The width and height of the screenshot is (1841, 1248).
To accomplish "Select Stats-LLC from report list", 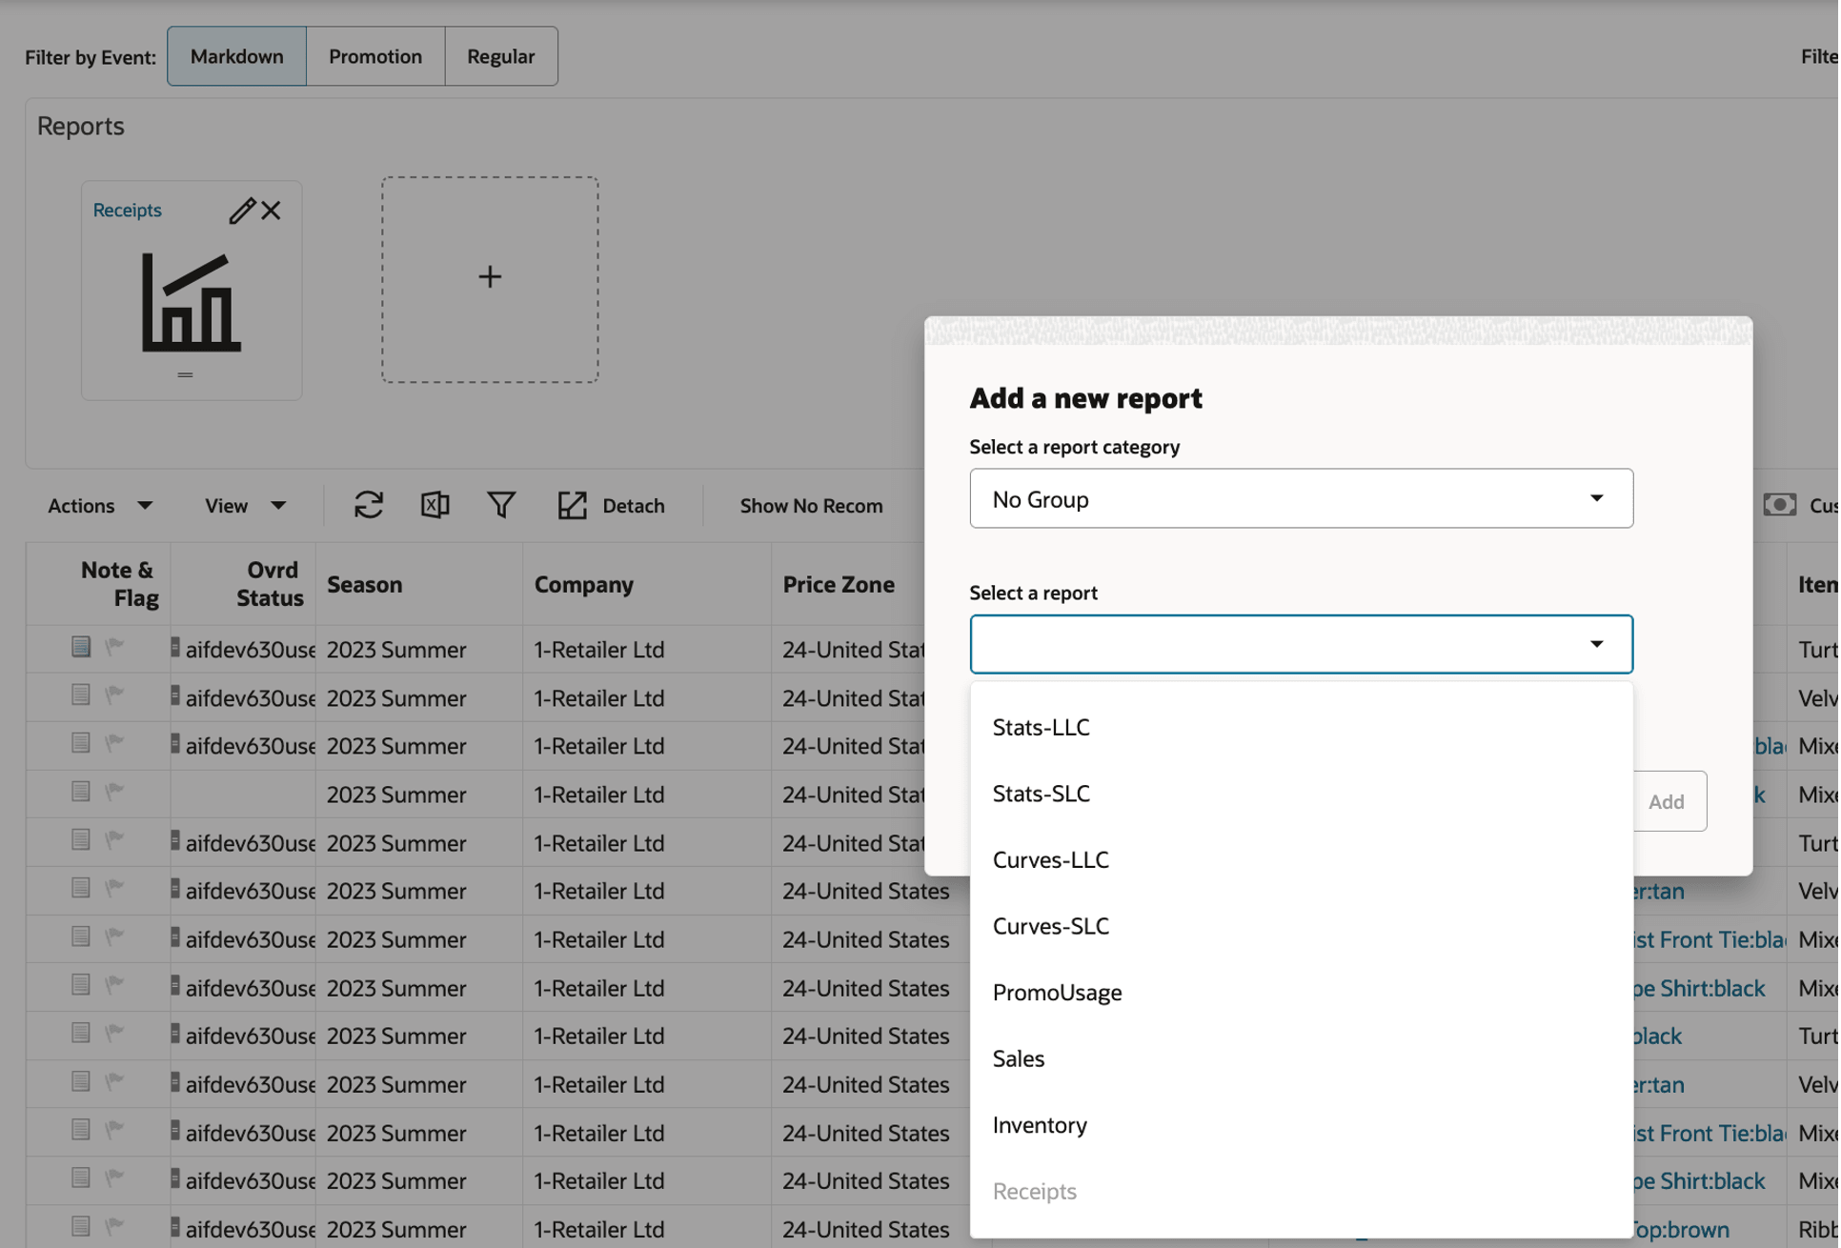I will point(1041,727).
